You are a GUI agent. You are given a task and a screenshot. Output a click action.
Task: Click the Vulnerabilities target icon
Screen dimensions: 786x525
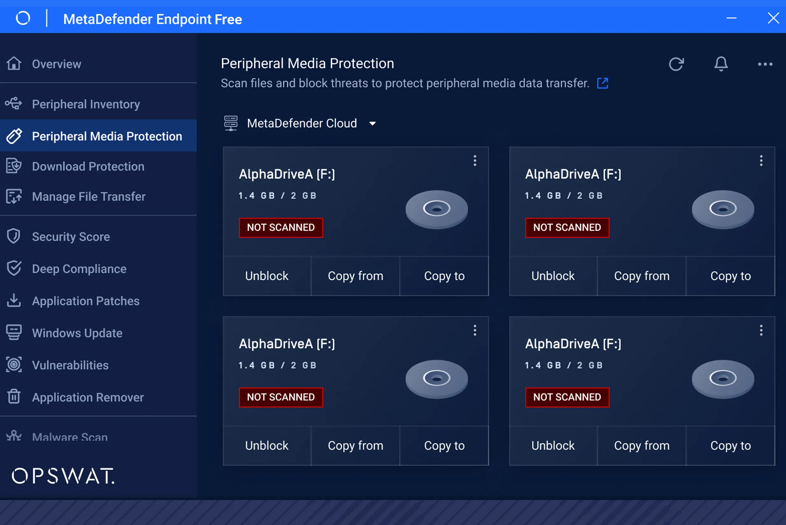[14, 365]
